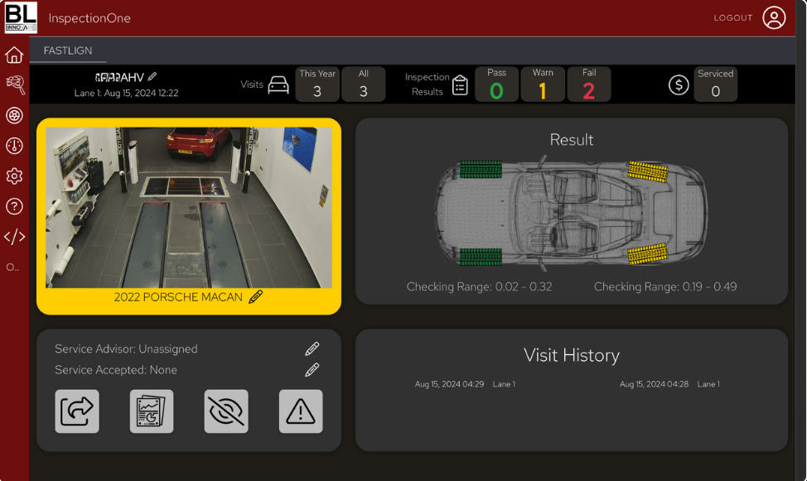Click the InspectionOne app title

click(89, 18)
